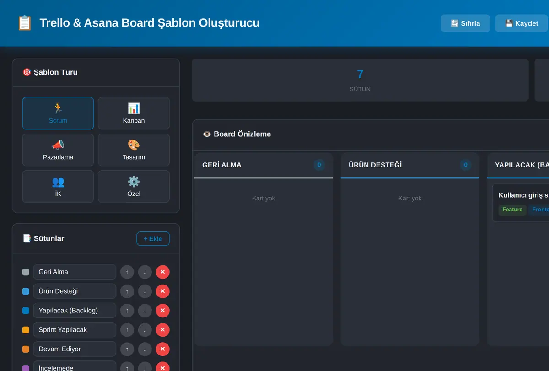The image size is (549, 371).
Task: Click the ÜRÜN DESTEĞİ board column header
Action: pos(410,165)
